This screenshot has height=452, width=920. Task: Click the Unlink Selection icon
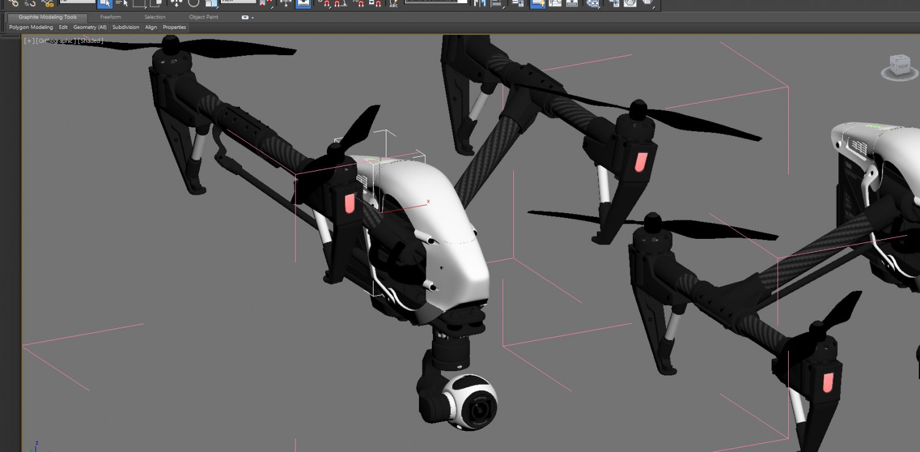pyautogui.click(x=30, y=4)
